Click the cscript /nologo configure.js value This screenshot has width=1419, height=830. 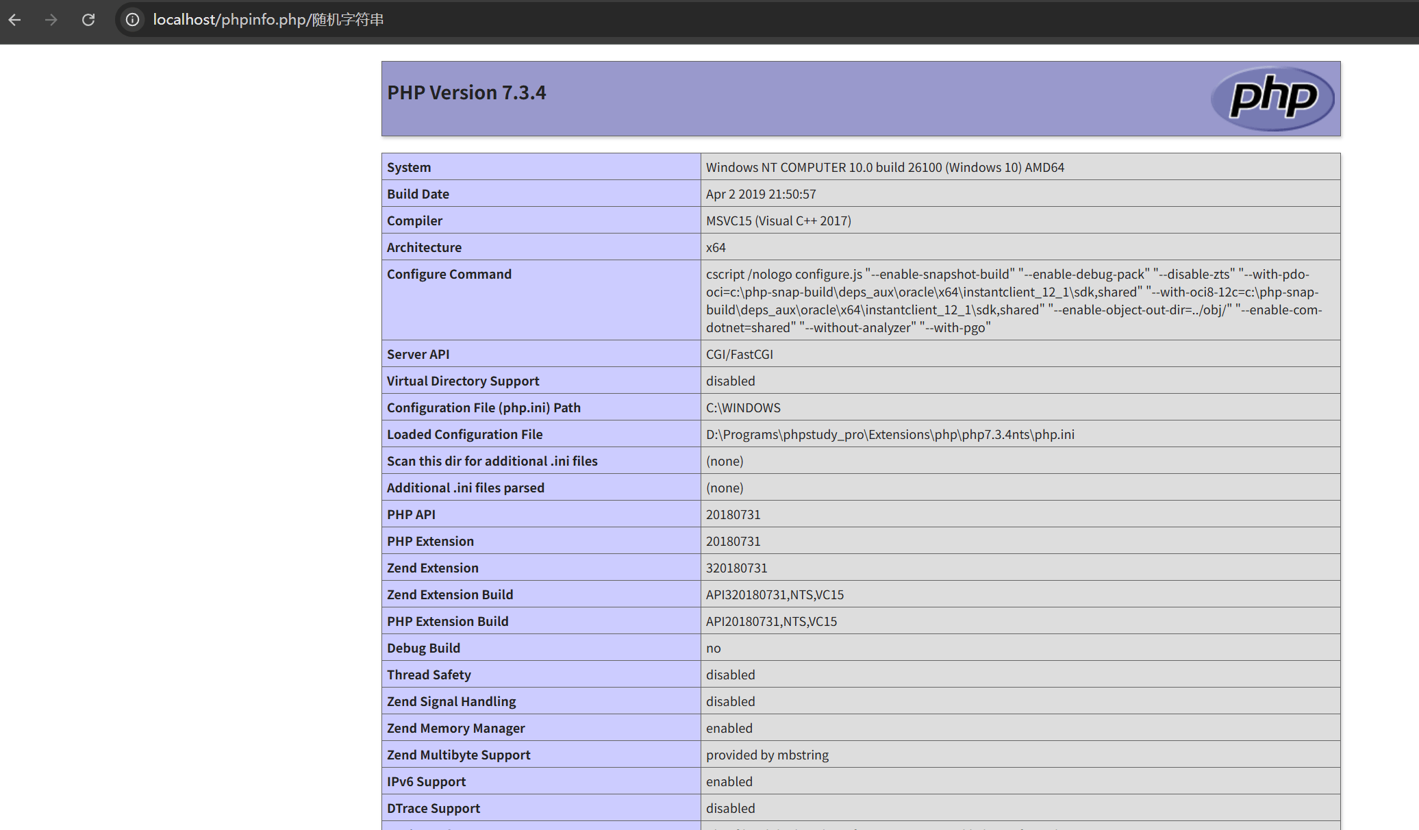(x=1014, y=301)
